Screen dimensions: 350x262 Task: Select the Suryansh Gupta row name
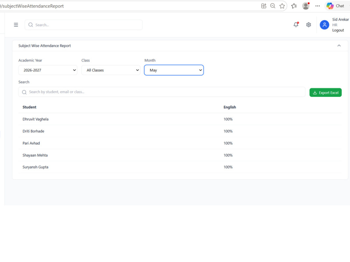(x=35, y=167)
